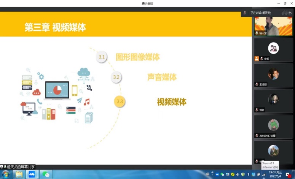Click the 第三章 视频媒体 slide title
This screenshot has height=179, width=295.
click(55, 27)
